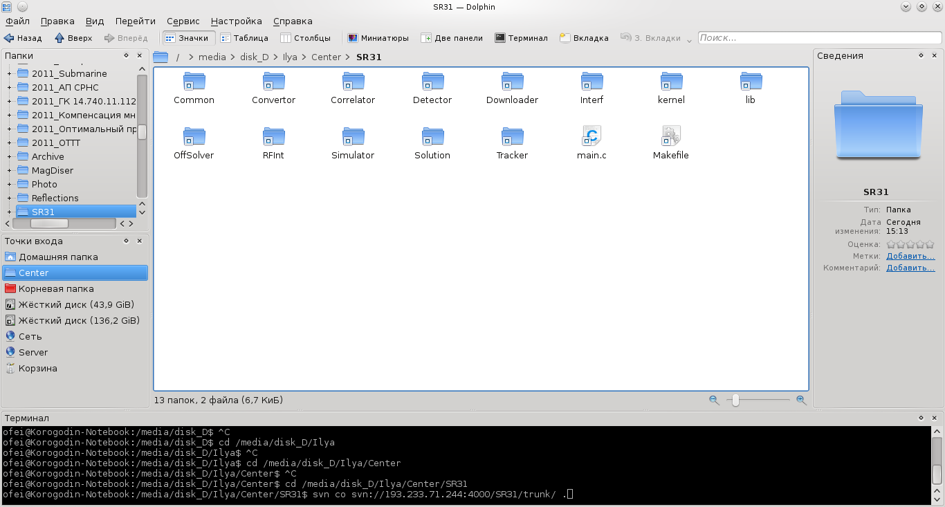Open the Настройка menu
Screen dimensions: 945x507
click(236, 21)
